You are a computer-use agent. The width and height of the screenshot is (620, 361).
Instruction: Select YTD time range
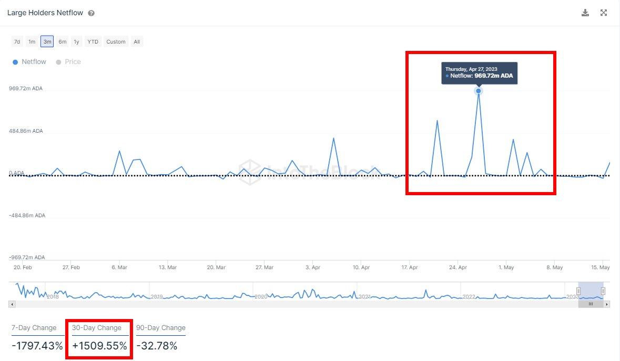tap(93, 41)
